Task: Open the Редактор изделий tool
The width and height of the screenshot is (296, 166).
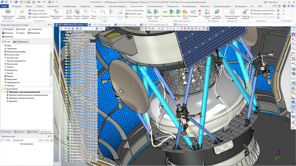Action: click(245, 14)
